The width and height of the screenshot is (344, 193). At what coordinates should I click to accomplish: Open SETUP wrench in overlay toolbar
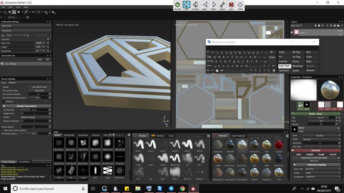pyautogui.click(x=222, y=5)
